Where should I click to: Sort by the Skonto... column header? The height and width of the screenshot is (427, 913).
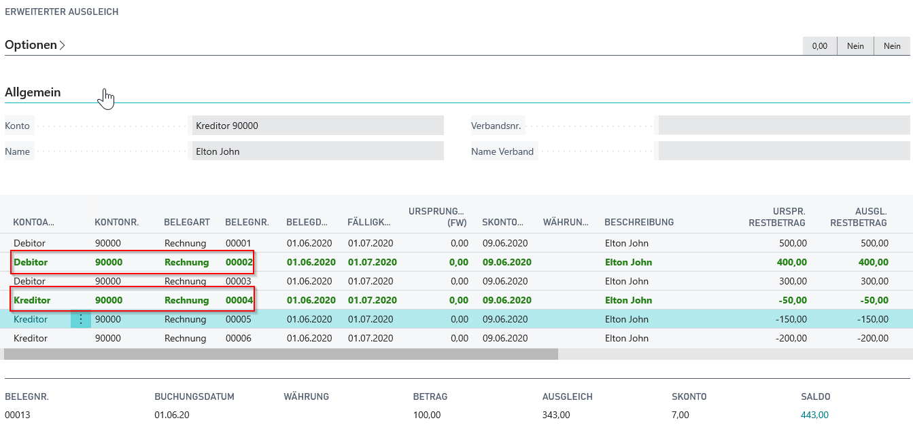point(502,222)
